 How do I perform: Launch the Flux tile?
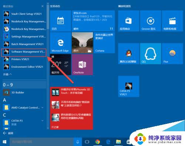point(172,53)
